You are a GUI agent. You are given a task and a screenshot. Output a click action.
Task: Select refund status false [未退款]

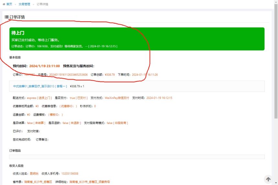[x=72, y=123]
